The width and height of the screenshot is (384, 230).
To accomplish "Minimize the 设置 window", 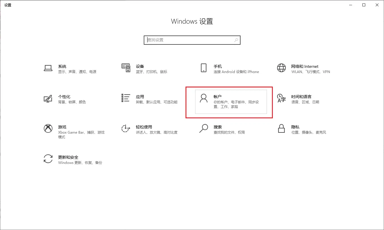I will click(351, 5).
